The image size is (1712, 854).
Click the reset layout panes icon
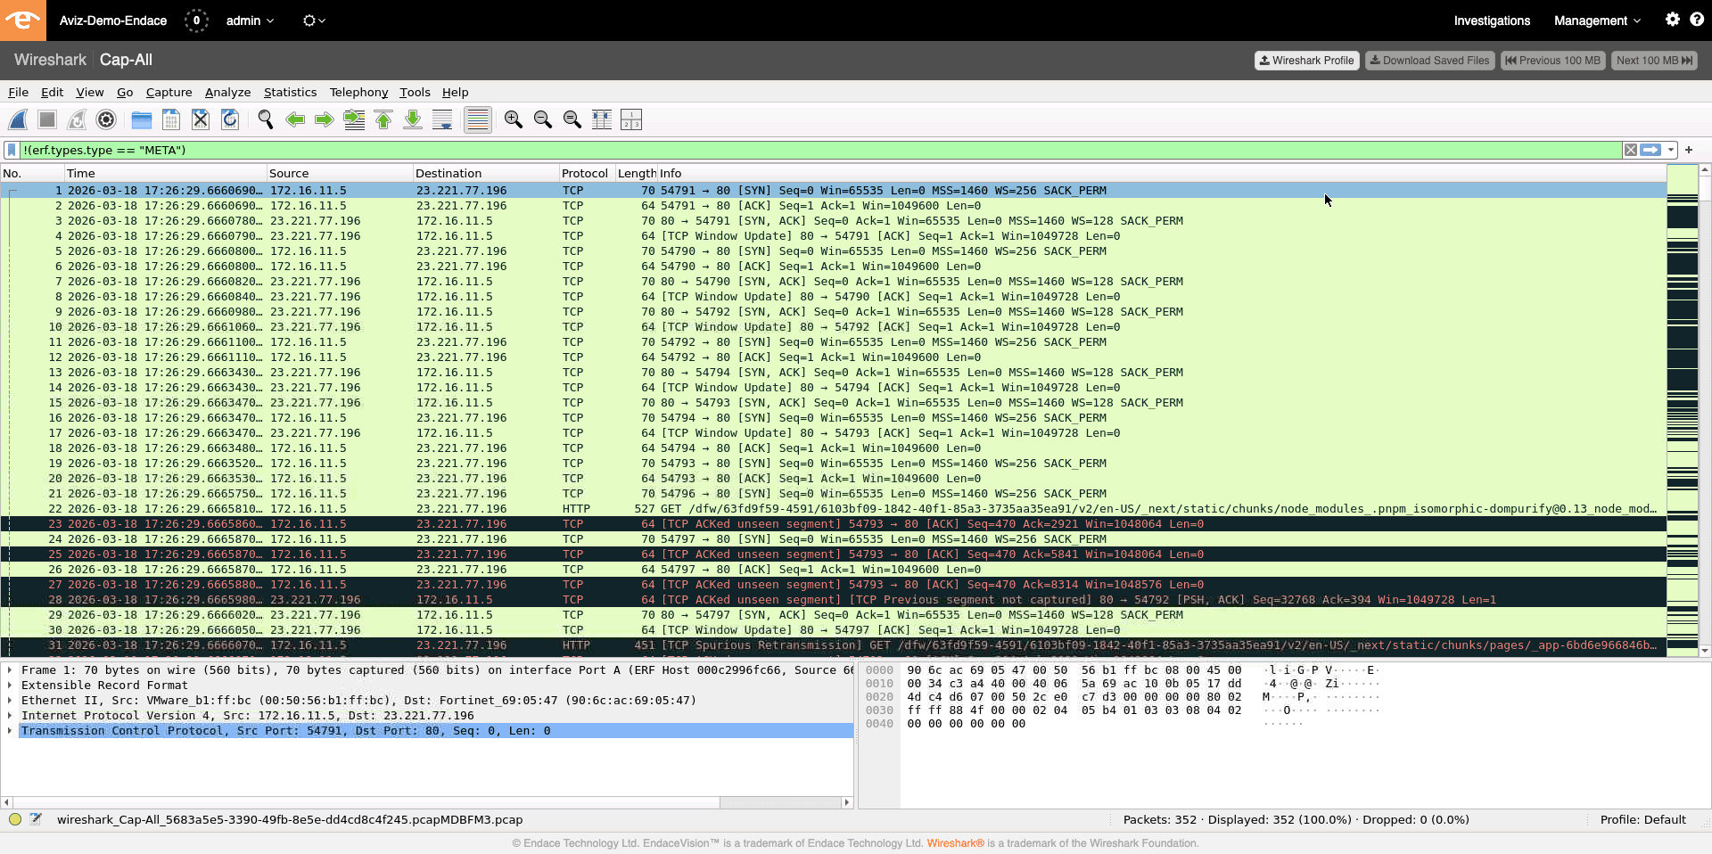(631, 119)
